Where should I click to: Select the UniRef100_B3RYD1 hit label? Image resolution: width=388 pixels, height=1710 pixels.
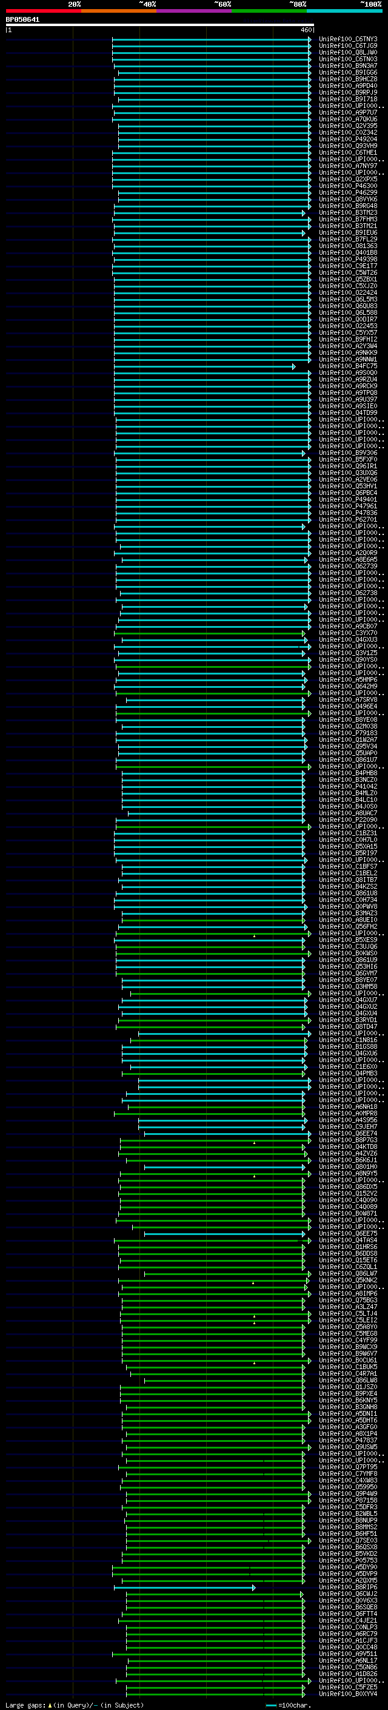348,1020
